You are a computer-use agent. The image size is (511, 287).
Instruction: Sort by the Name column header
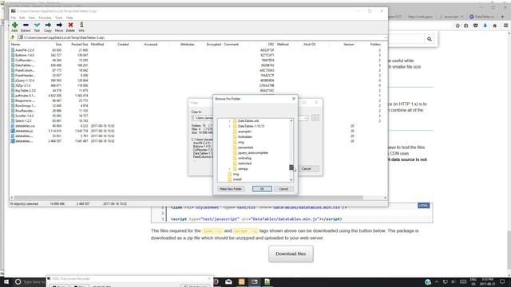[15, 45]
